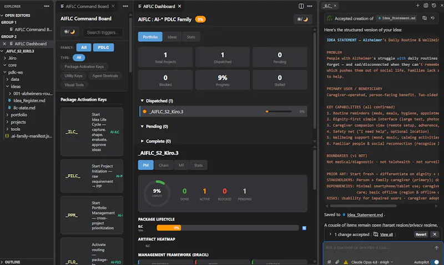Send the chat message with up arrow
The width and height of the screenshot is (444, 265).
(436, 248)
